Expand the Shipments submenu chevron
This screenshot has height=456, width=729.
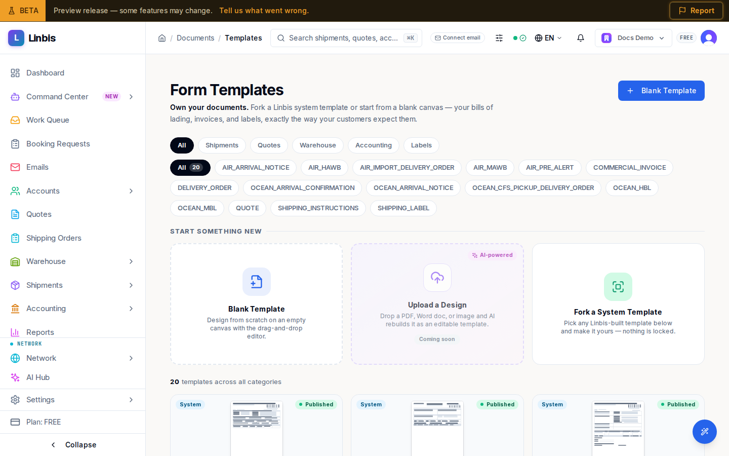(131, 285)
